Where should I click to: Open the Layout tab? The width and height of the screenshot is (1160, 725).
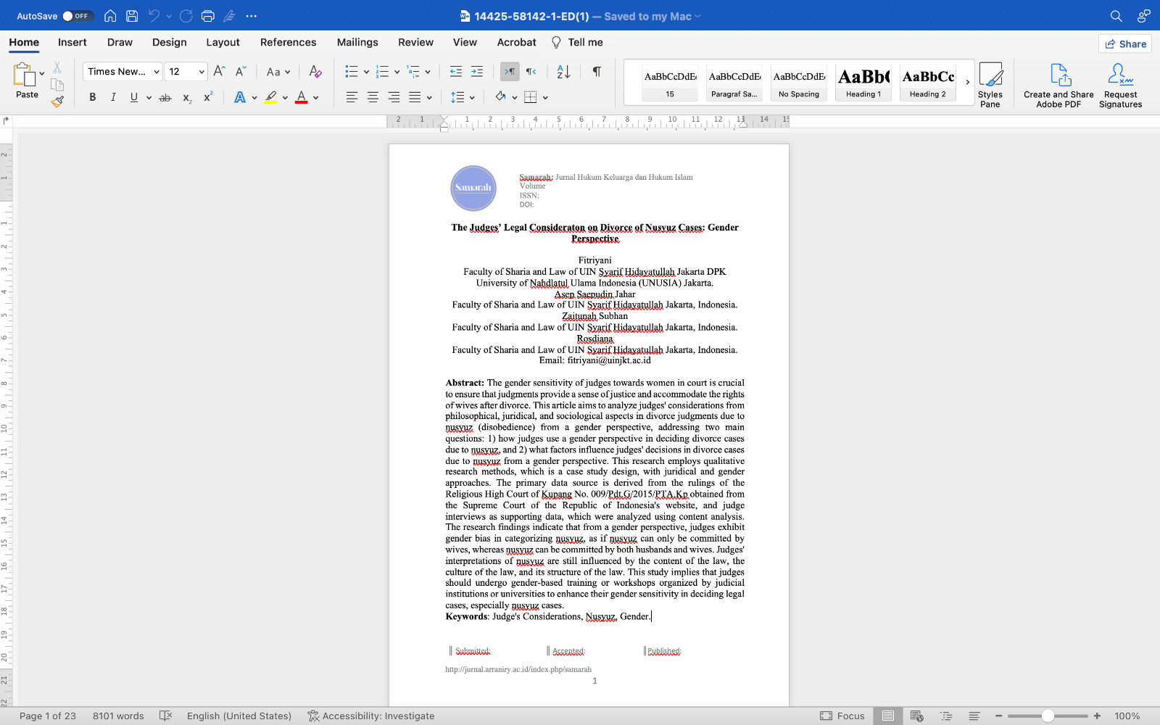223,42
